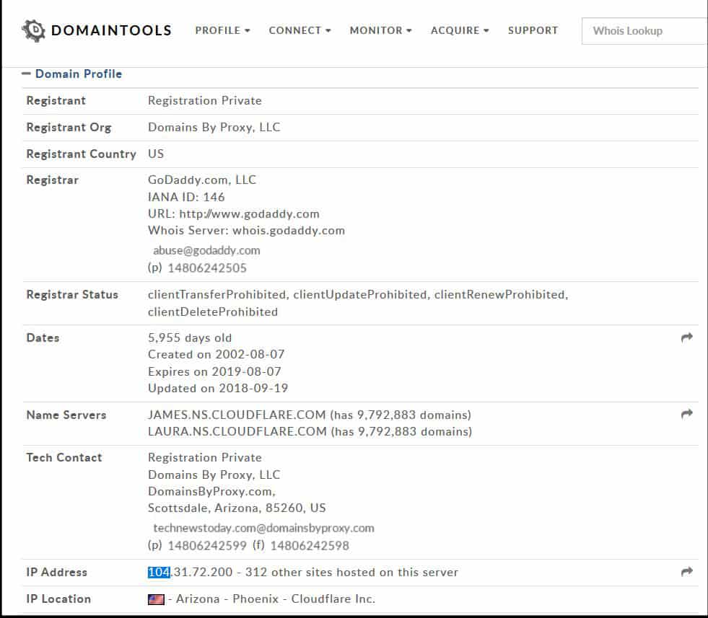Click the US flag icon in IP Location
The width and height of the screenshot is (708, 618).
coord(156,599)
